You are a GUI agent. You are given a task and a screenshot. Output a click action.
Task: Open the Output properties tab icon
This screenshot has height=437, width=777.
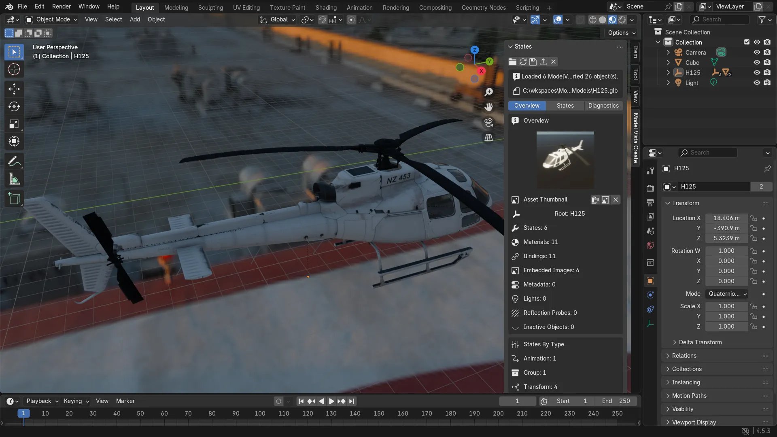tap(650, 202)
